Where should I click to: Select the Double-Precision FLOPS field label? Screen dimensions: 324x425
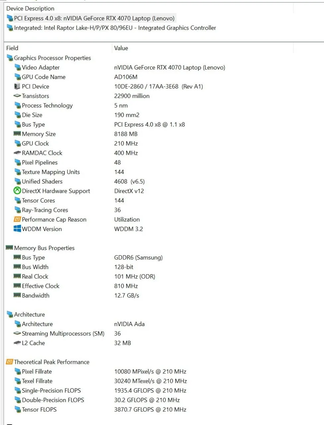pos(53,400)
